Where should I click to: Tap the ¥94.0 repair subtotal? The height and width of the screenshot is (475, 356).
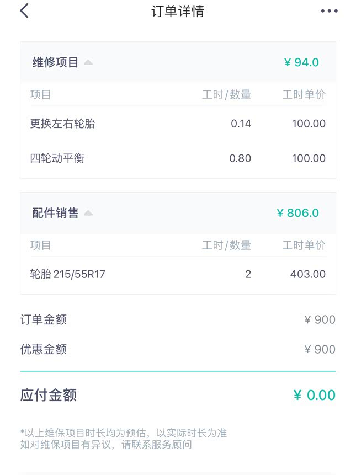click(301, 62)
